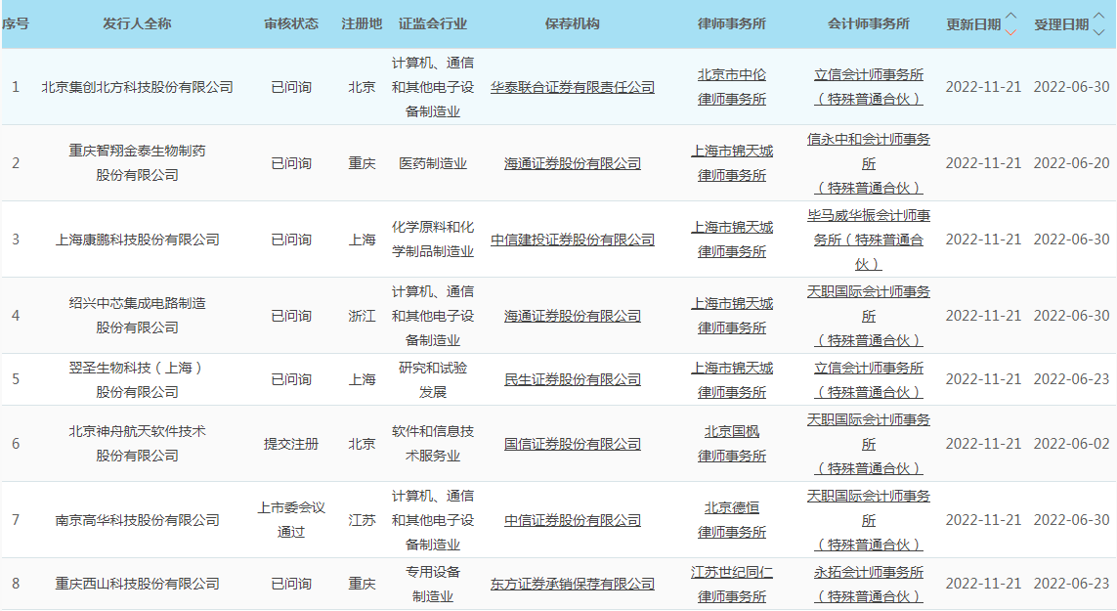The width and height of the screenshot is (1117, 611).
Task: Click the 审核状态 column header
Action: pos(291,23)
